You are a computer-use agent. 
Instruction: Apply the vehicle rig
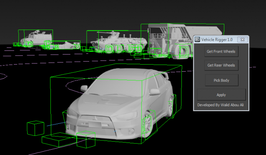point(221,95)
